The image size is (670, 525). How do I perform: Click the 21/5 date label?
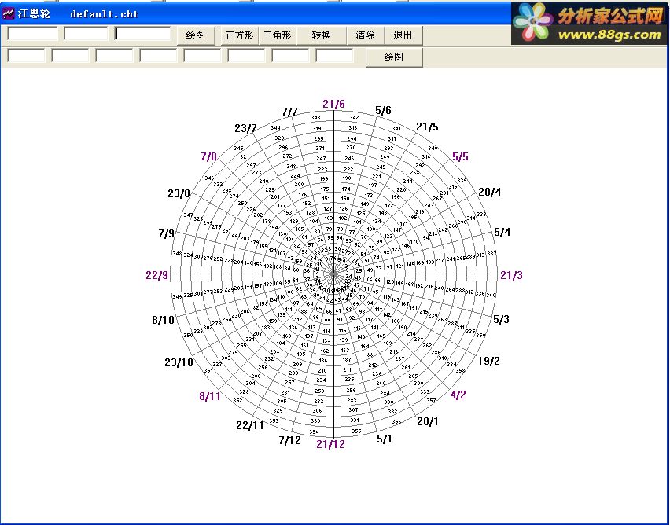pyautogui.click(x=427, y=127)
